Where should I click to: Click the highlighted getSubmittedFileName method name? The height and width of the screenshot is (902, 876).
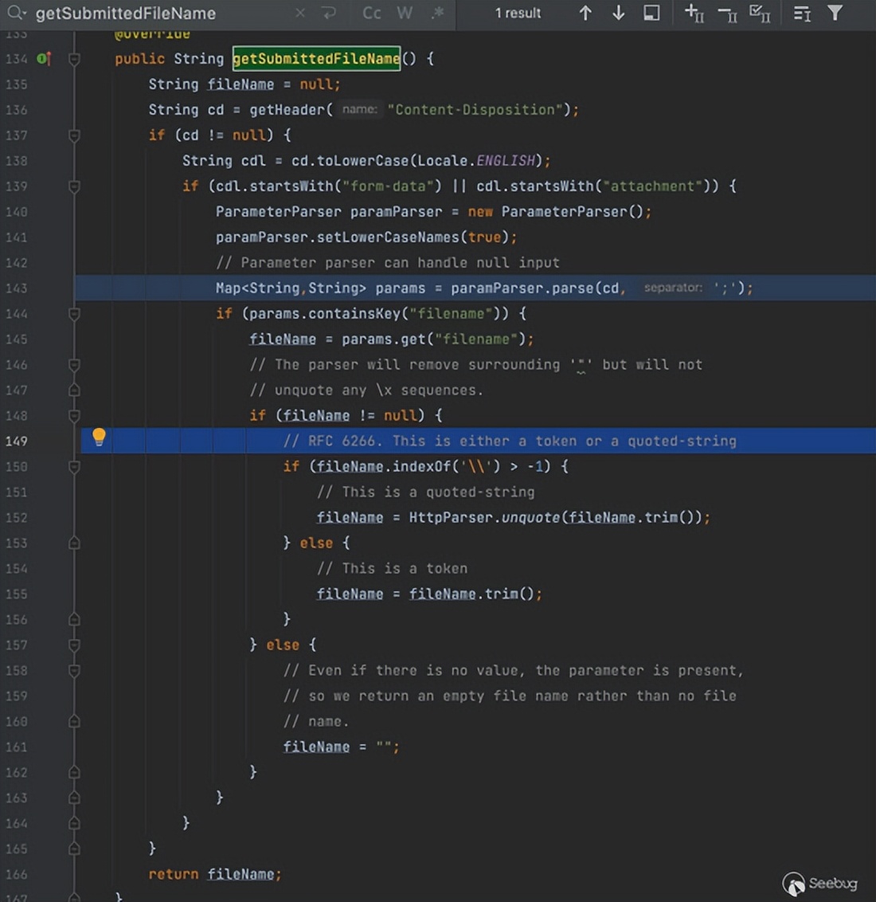tap(317, 59)
